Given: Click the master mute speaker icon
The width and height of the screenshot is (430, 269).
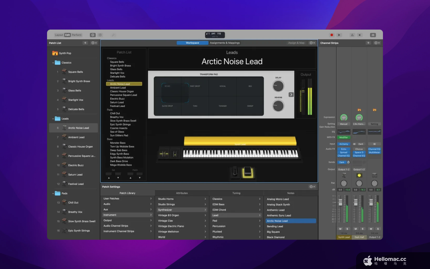Looking at the screenshot, I should pos(359,35).
